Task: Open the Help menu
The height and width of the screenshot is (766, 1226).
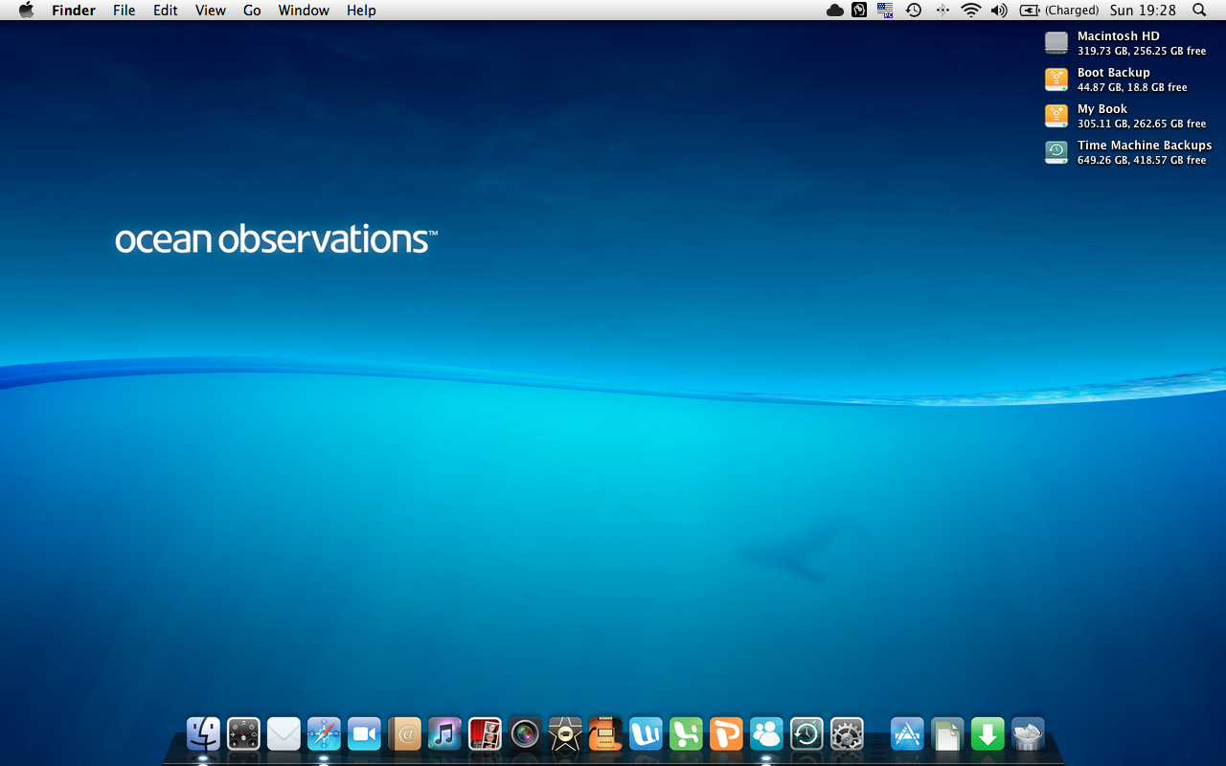Action: 361,11
